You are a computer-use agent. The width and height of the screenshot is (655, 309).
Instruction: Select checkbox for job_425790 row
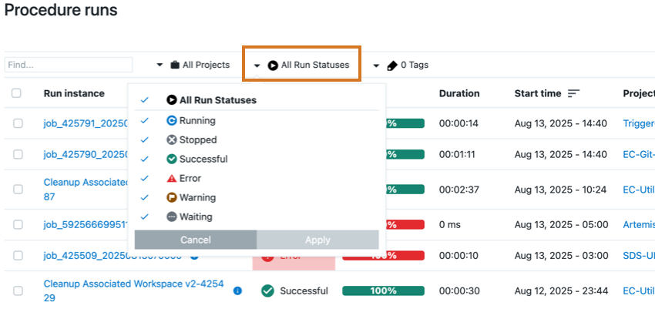18,154
